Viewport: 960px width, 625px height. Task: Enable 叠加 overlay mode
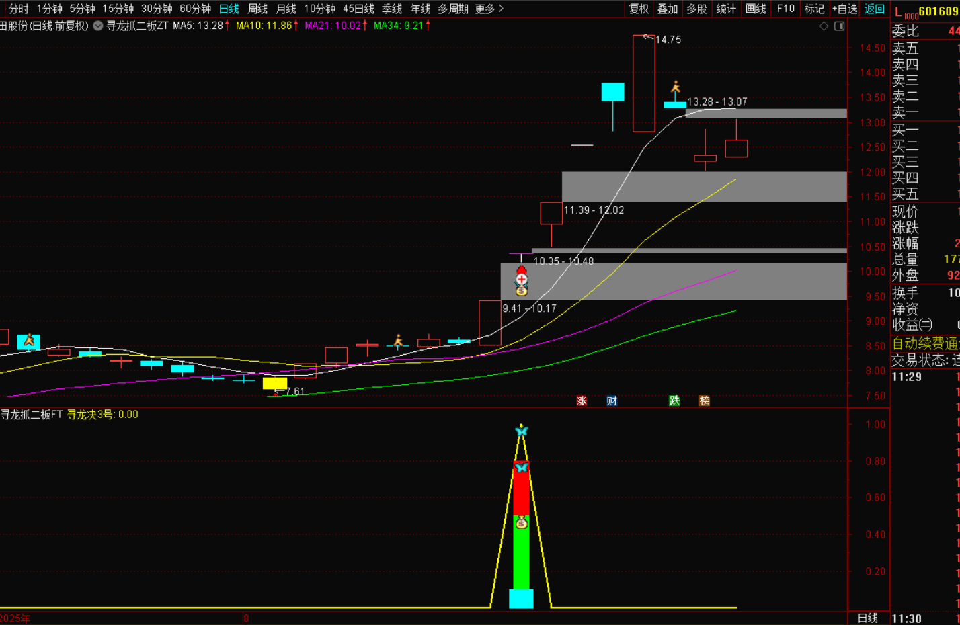(x=668, y=9)
